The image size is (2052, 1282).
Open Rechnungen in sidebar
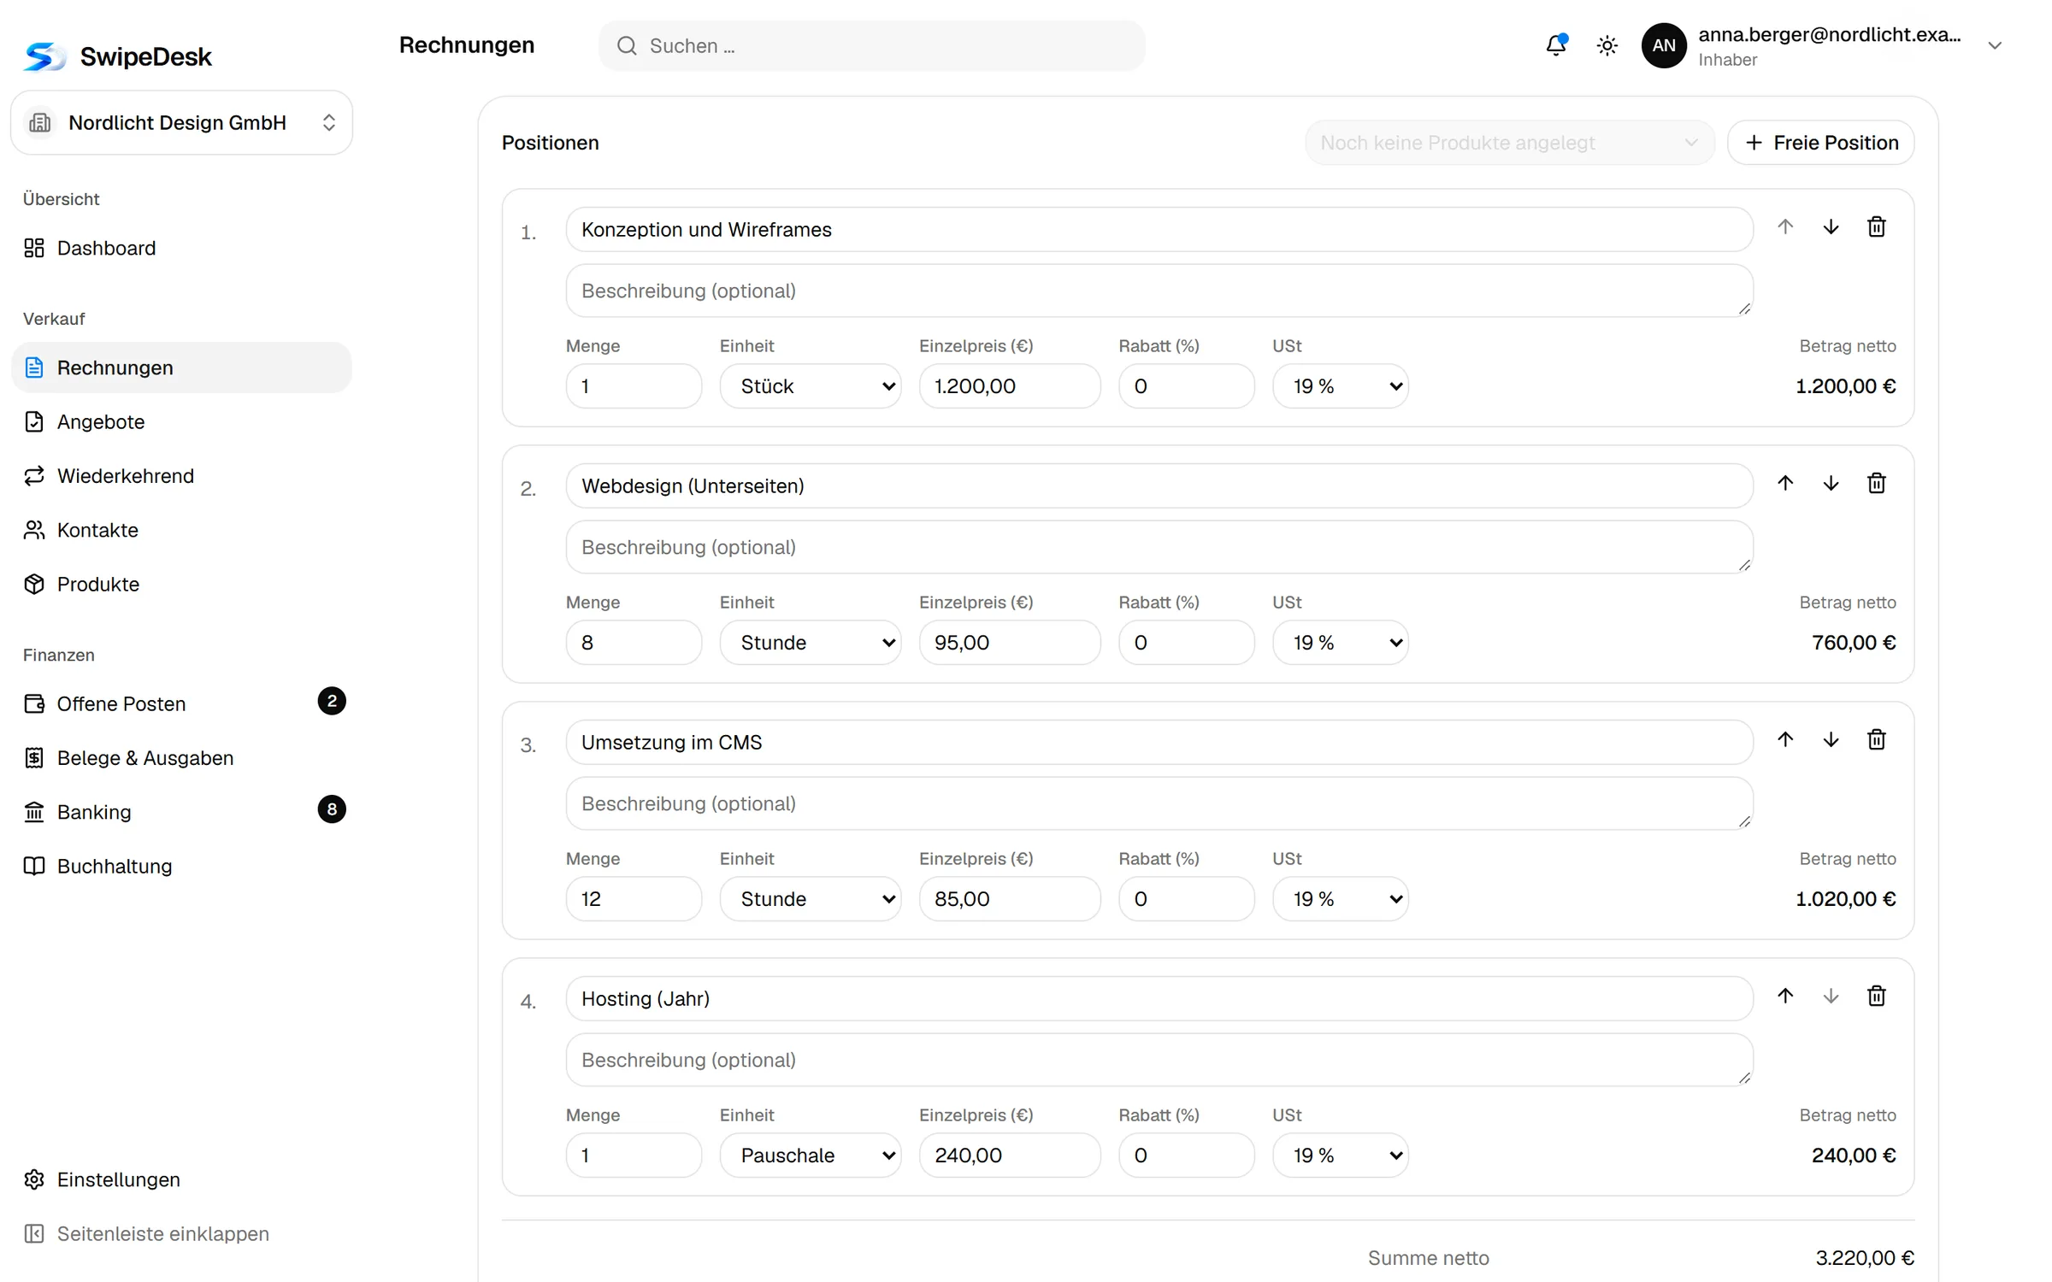(181, 368)
